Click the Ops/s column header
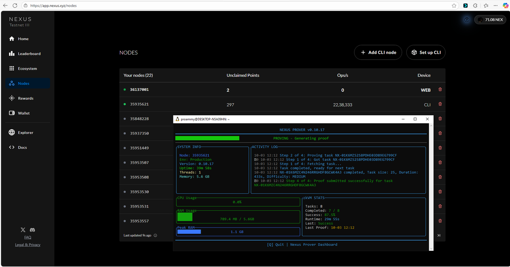Screen dimensions: 510x267 tap(343, 75)
